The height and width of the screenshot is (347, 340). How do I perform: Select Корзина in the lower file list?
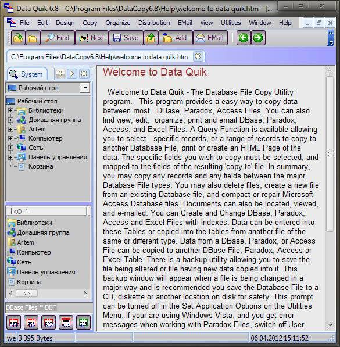[29, 282]
